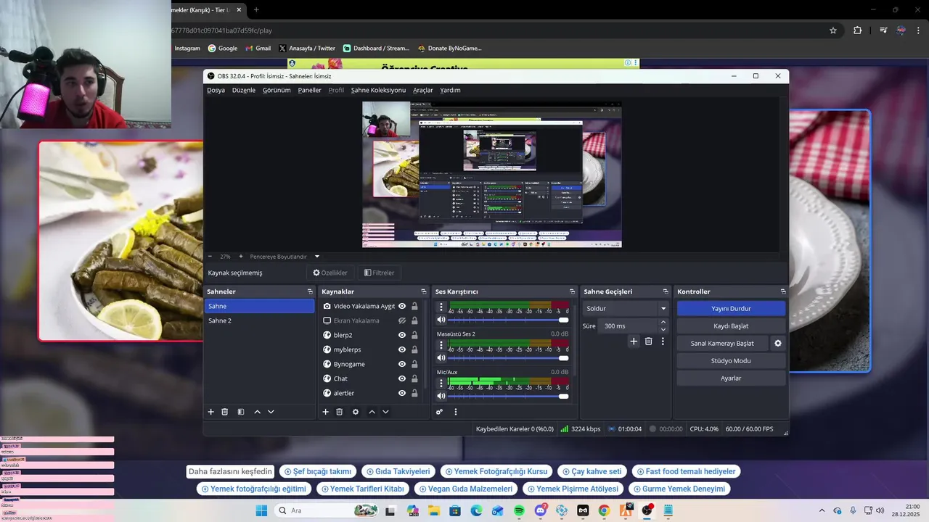Open audio mixer bottom three-dot menu
Screen dimensions: 929x522
click(456, 412)
